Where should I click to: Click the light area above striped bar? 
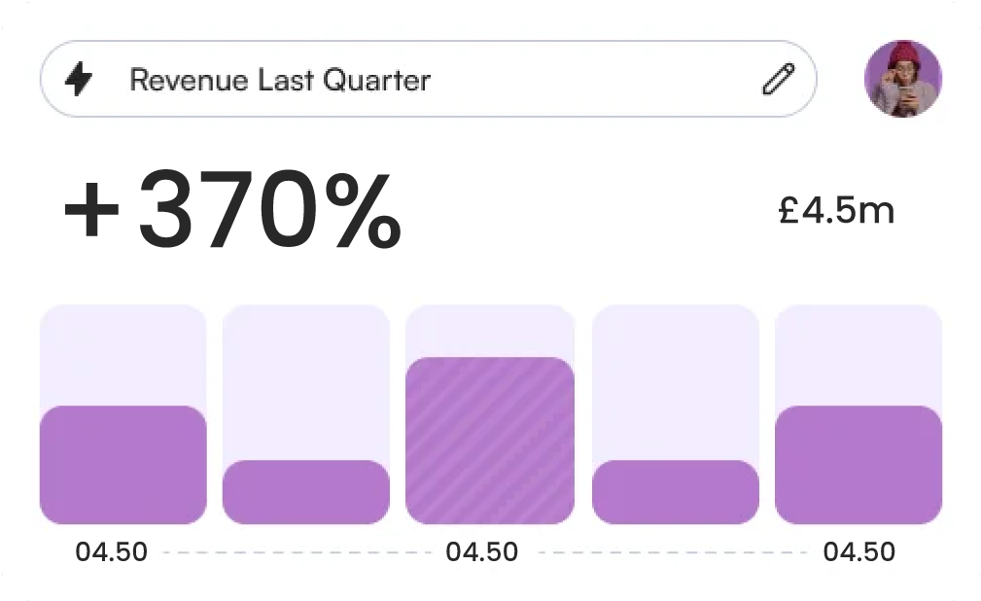pos(490,331)
